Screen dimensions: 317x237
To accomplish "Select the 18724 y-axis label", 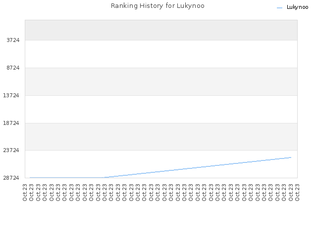I will pos(11,123).
